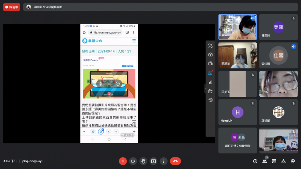This screenshot has height=169, width=301.
Task: Click the meeting code phq-onqy-syi
Action: pos(32,161)
